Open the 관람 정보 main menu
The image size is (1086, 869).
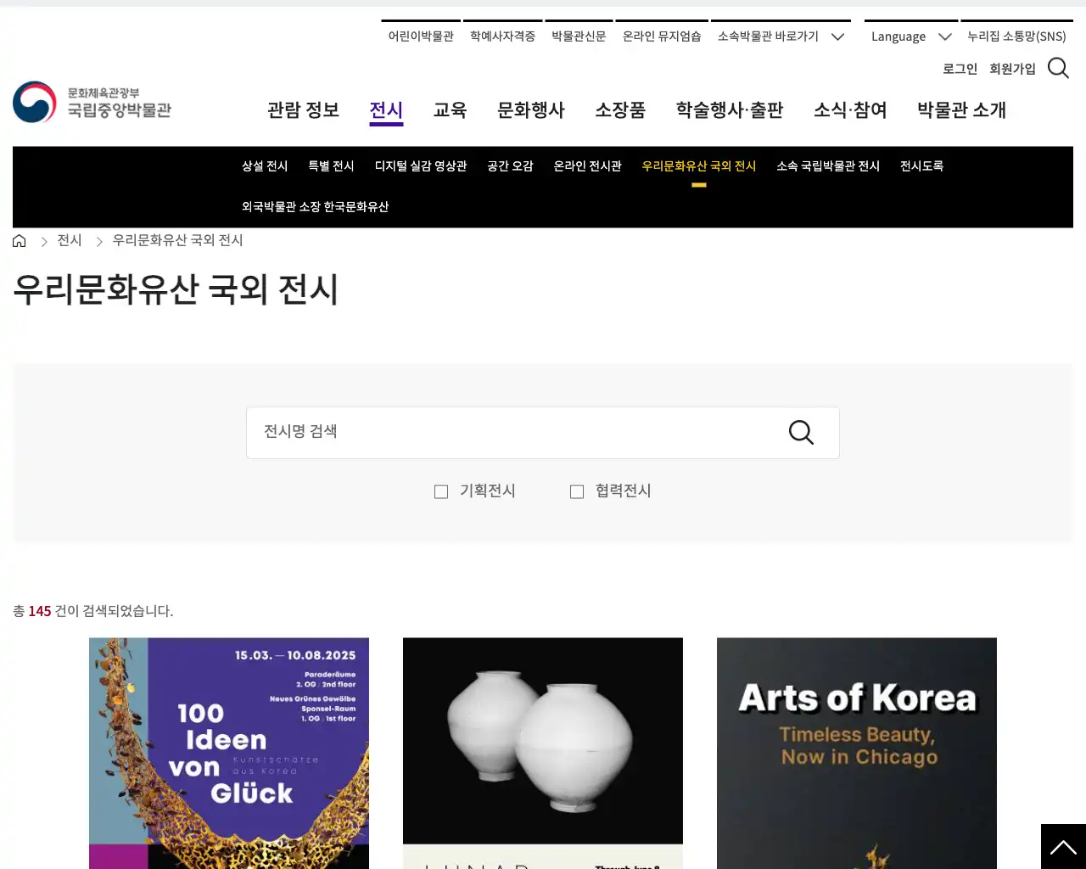point(303,110)
